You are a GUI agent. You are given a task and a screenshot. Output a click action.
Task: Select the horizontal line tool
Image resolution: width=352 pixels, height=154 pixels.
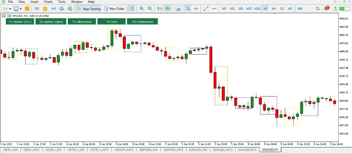pos(214,9)
